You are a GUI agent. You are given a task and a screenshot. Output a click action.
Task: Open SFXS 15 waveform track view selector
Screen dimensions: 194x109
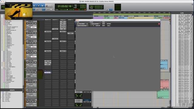tap(31, 55)
